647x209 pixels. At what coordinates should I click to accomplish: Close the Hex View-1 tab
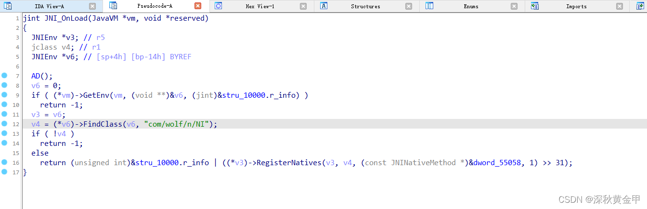tap(303, 6)
